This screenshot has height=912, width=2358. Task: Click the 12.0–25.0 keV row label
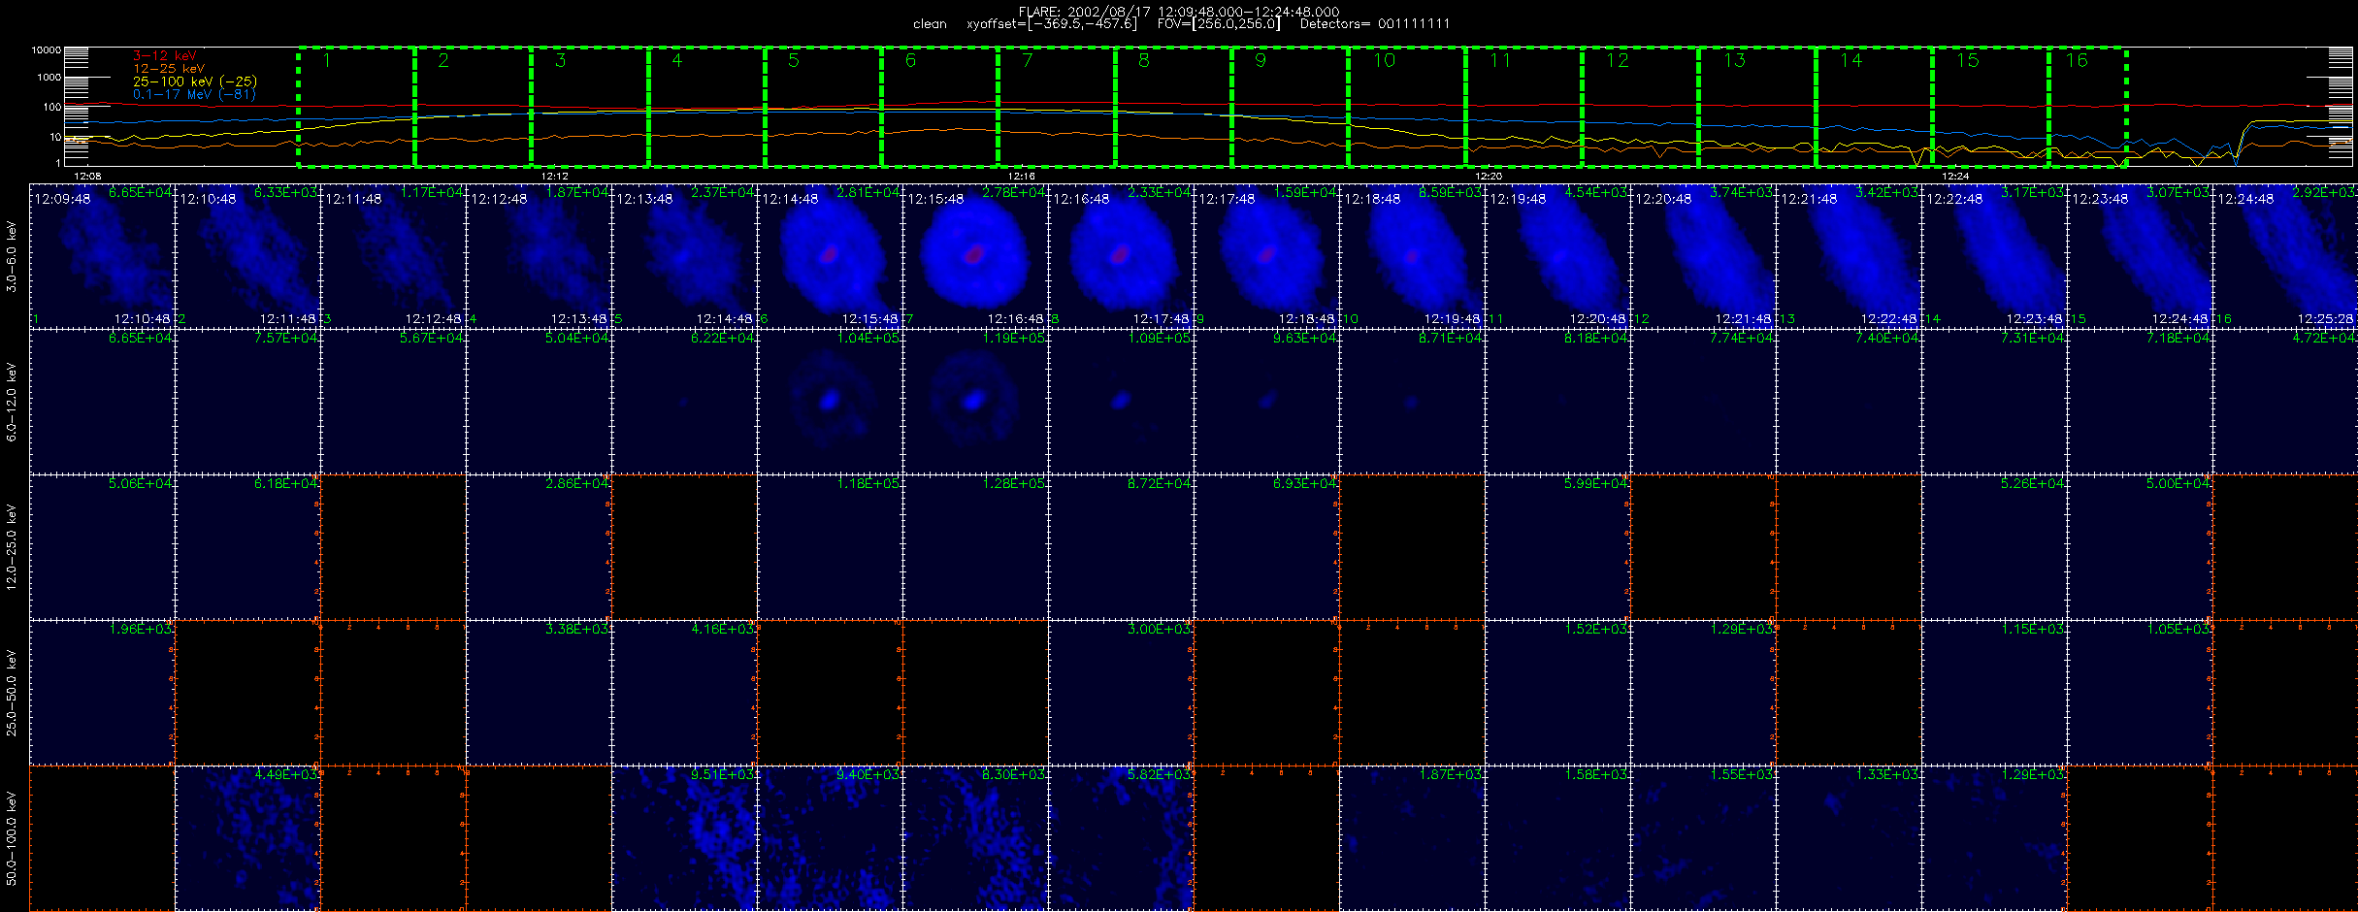click(x=12, y=547)
